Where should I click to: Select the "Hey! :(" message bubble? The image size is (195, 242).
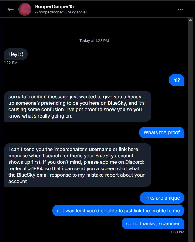pyautogui.click(x=16, y=54)
